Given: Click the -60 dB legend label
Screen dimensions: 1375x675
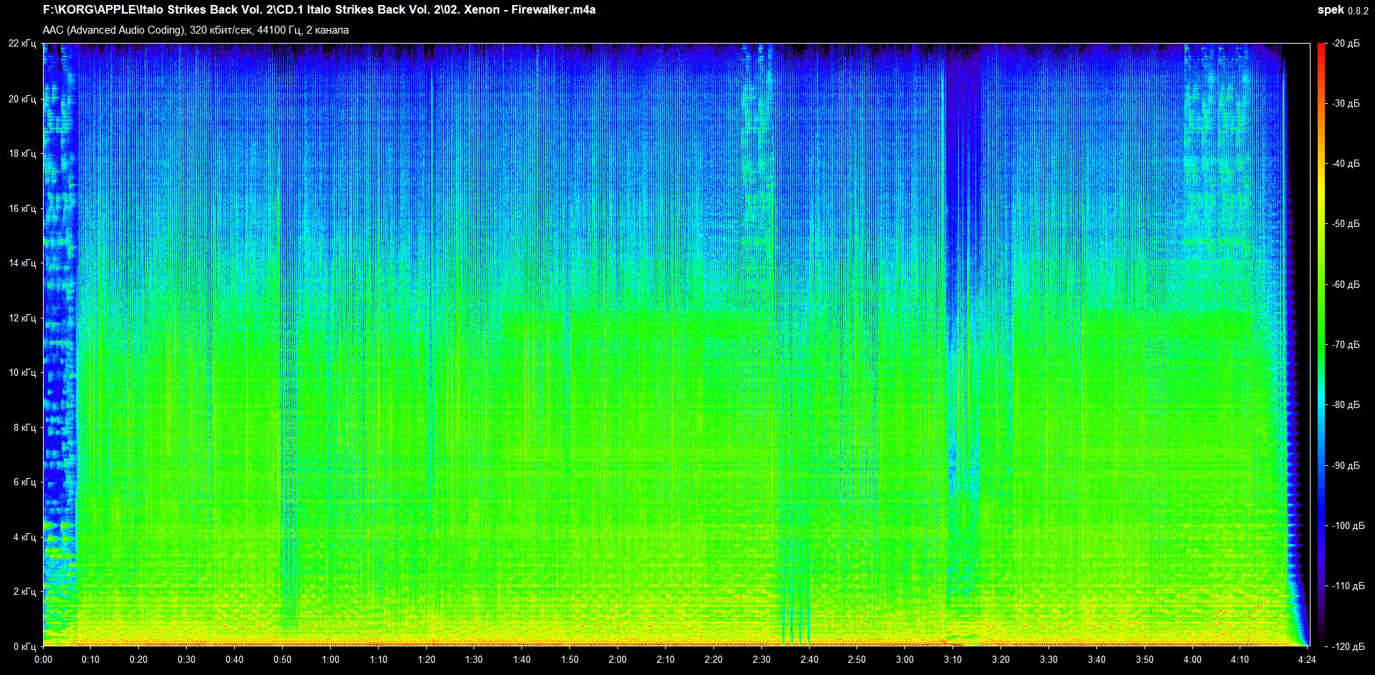Looking at the screenshot, I should 1346,284.
